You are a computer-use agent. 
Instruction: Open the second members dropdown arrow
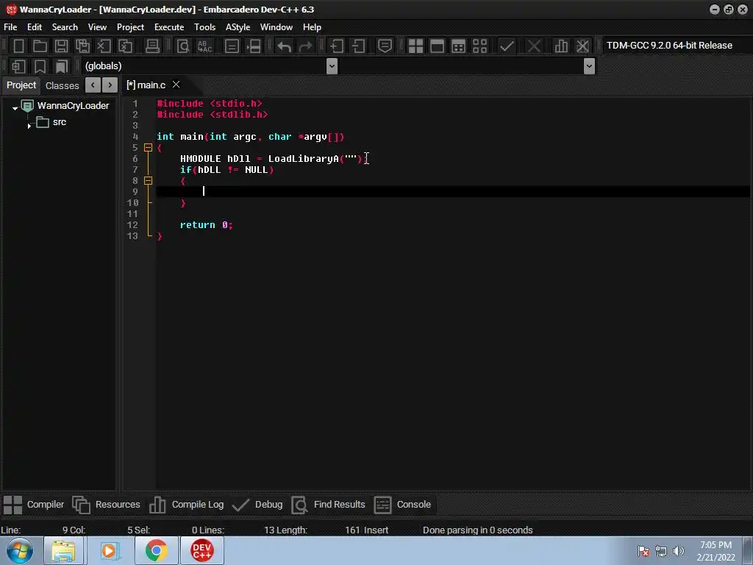coord(589,66)
